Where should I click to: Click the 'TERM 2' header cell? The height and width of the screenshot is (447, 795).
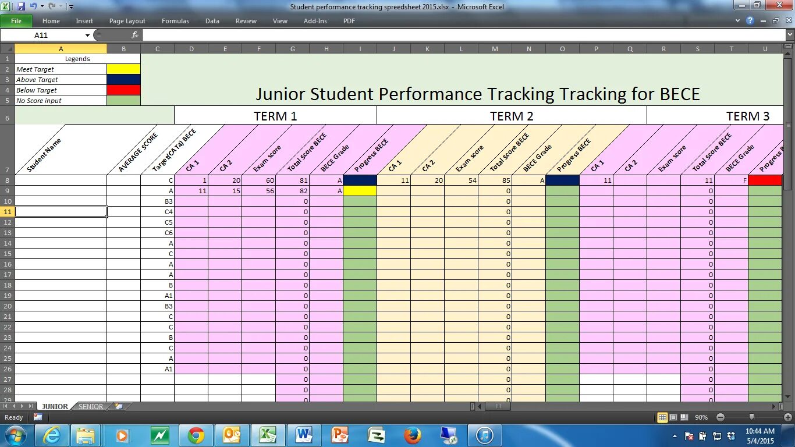pyautogui.click(x=512, y=116)
